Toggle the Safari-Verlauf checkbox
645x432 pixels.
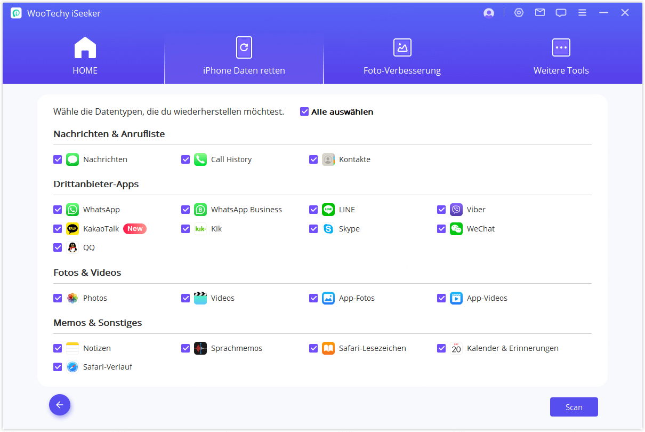58,367
